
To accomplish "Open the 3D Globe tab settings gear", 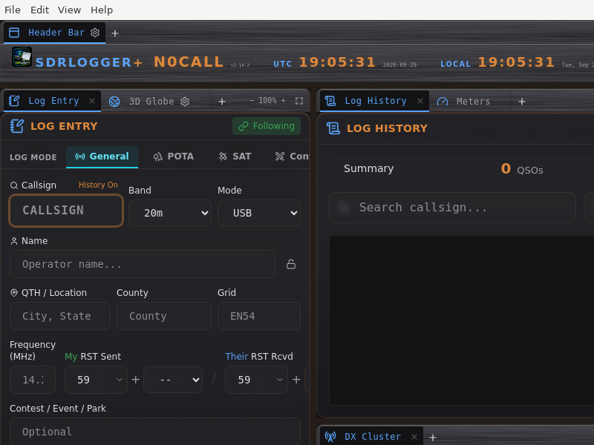I will click(185, 102).
